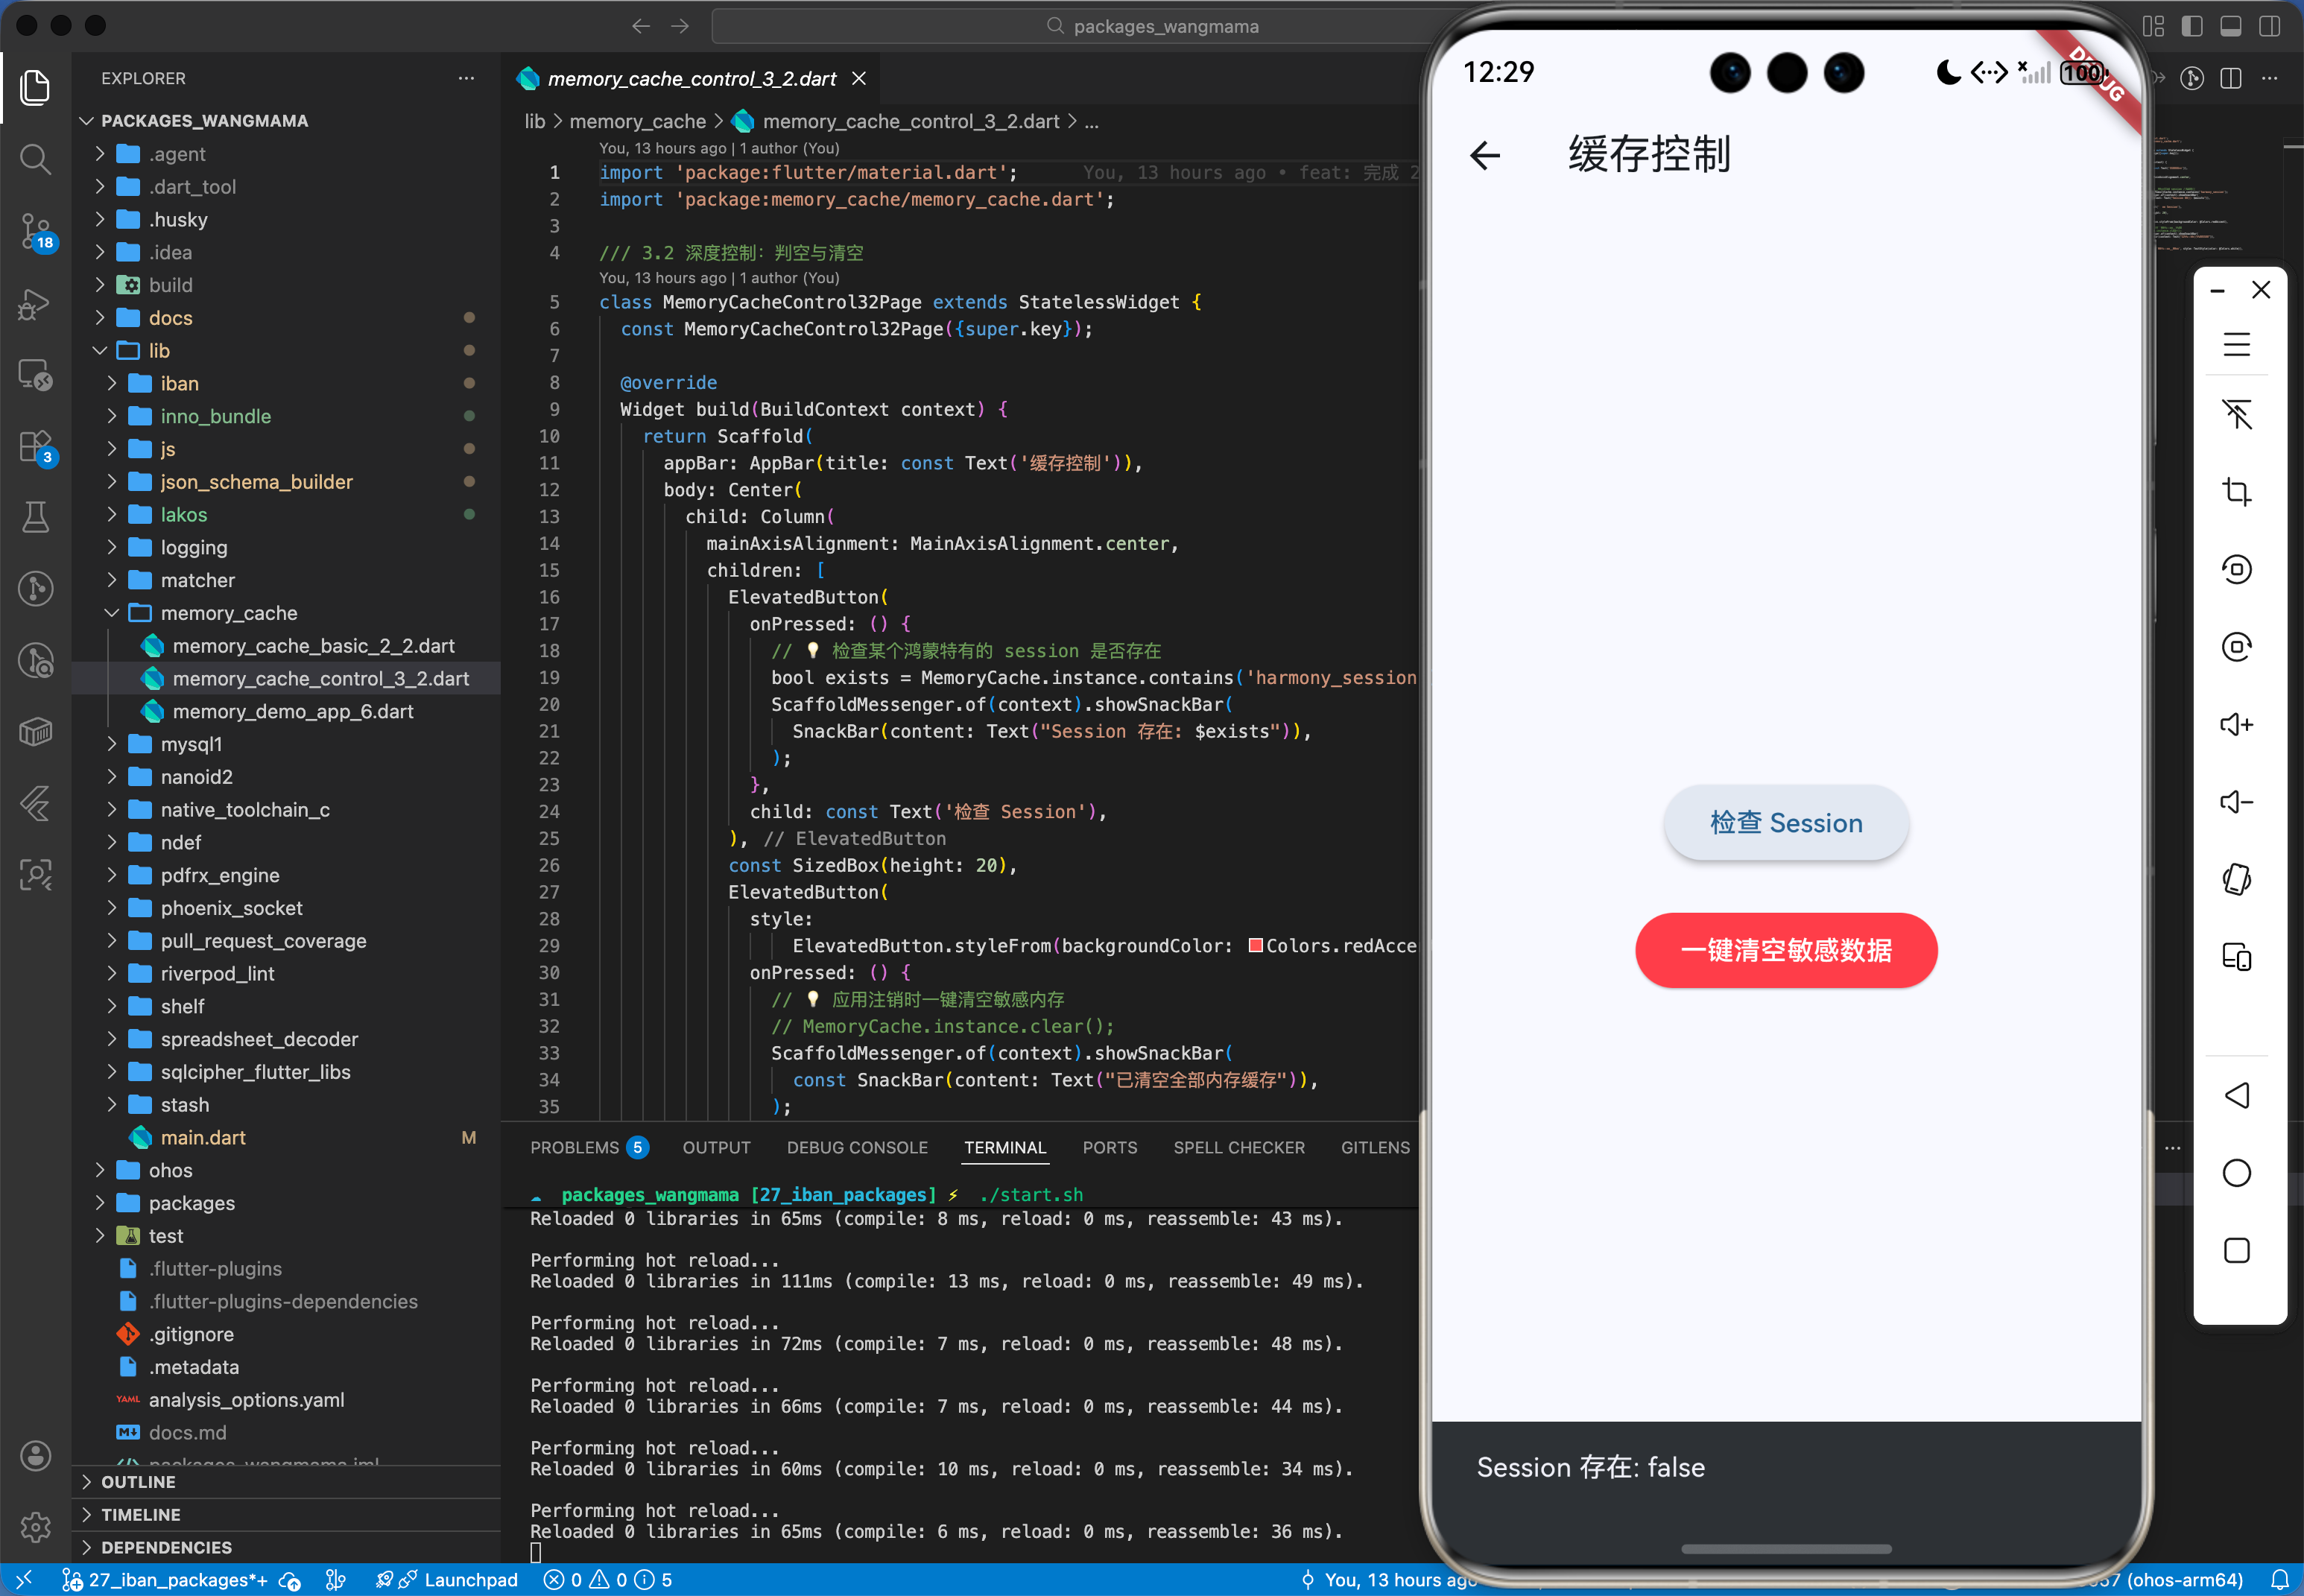Collapse the memory_cache folder

(x=112, y=613)
